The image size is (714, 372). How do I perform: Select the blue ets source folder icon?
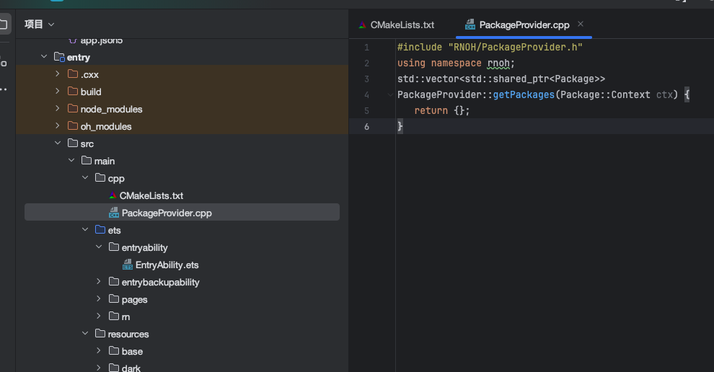pos(100,229)
